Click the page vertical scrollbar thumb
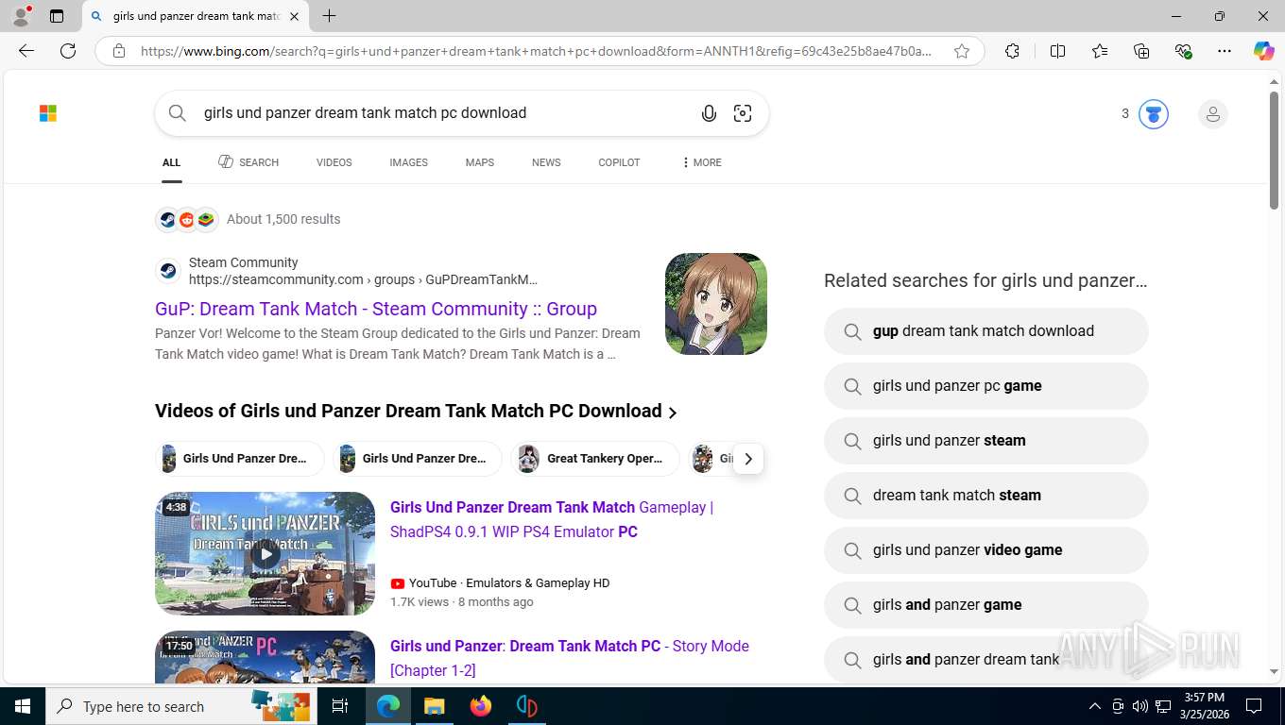1285x725 pixels. click(1274, 151)
